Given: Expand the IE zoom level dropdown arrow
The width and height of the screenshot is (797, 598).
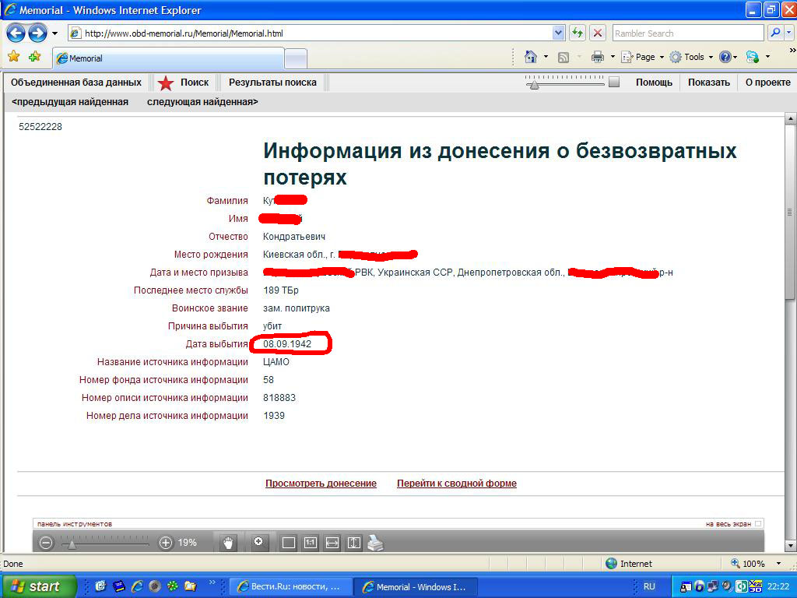Looking at the screenshot, I should (x=778, y=564).
